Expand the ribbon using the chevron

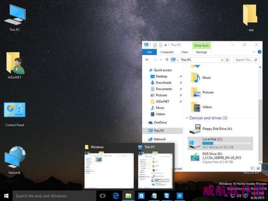254,52
